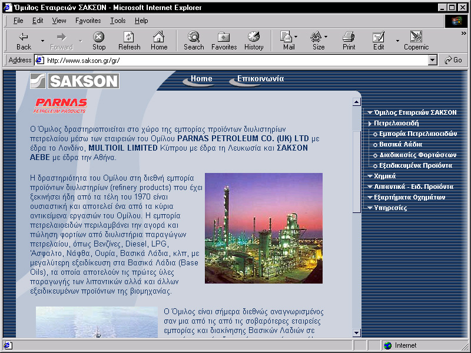
Task: Expand the Λιπαντικά - Ειδ. Προϊόντα arrow
Action: click(x=370, y=187)
